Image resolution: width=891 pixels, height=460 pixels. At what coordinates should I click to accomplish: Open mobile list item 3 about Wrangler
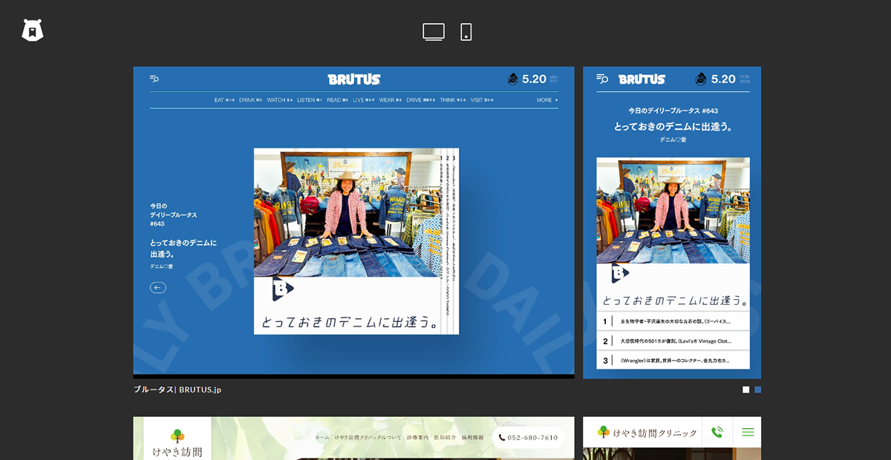coord(673,361)
